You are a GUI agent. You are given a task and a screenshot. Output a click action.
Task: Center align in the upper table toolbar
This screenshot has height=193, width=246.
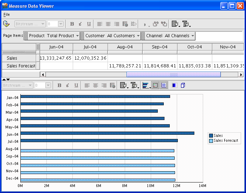coord(108,24)
